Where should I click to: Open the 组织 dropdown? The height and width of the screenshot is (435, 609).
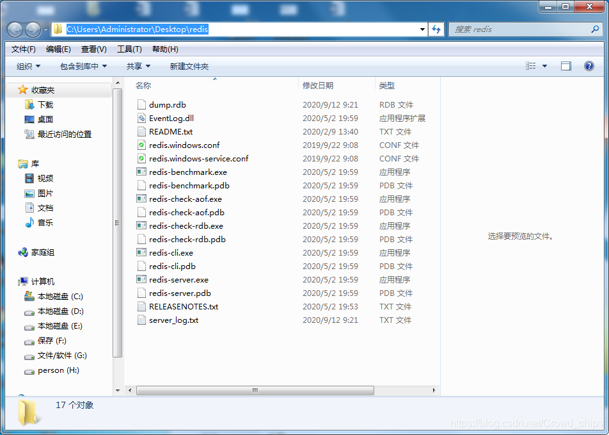pyautogui.click(x=28, y=67)
